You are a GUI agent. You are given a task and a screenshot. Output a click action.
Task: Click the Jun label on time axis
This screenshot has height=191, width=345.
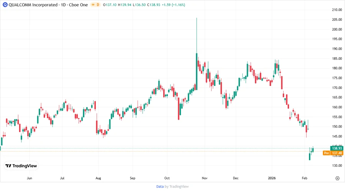coord(29,178)
